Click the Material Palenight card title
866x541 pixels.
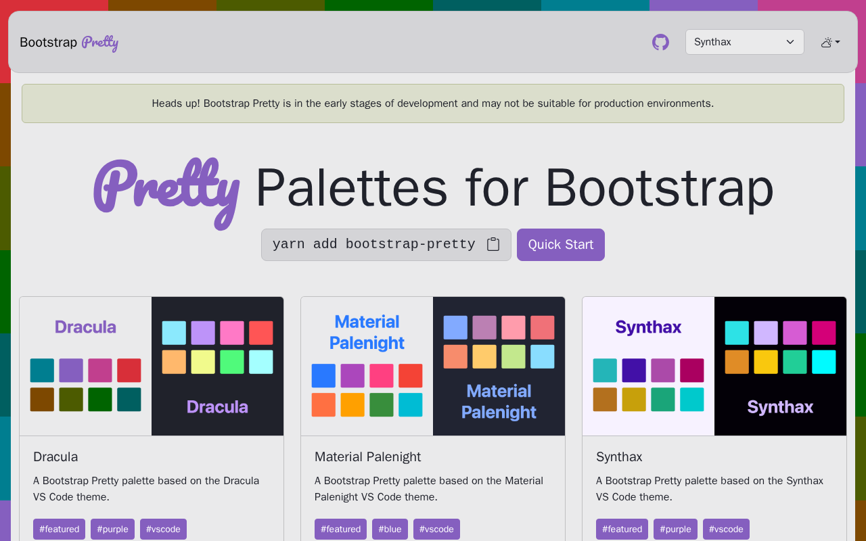(x=368, y=456)
